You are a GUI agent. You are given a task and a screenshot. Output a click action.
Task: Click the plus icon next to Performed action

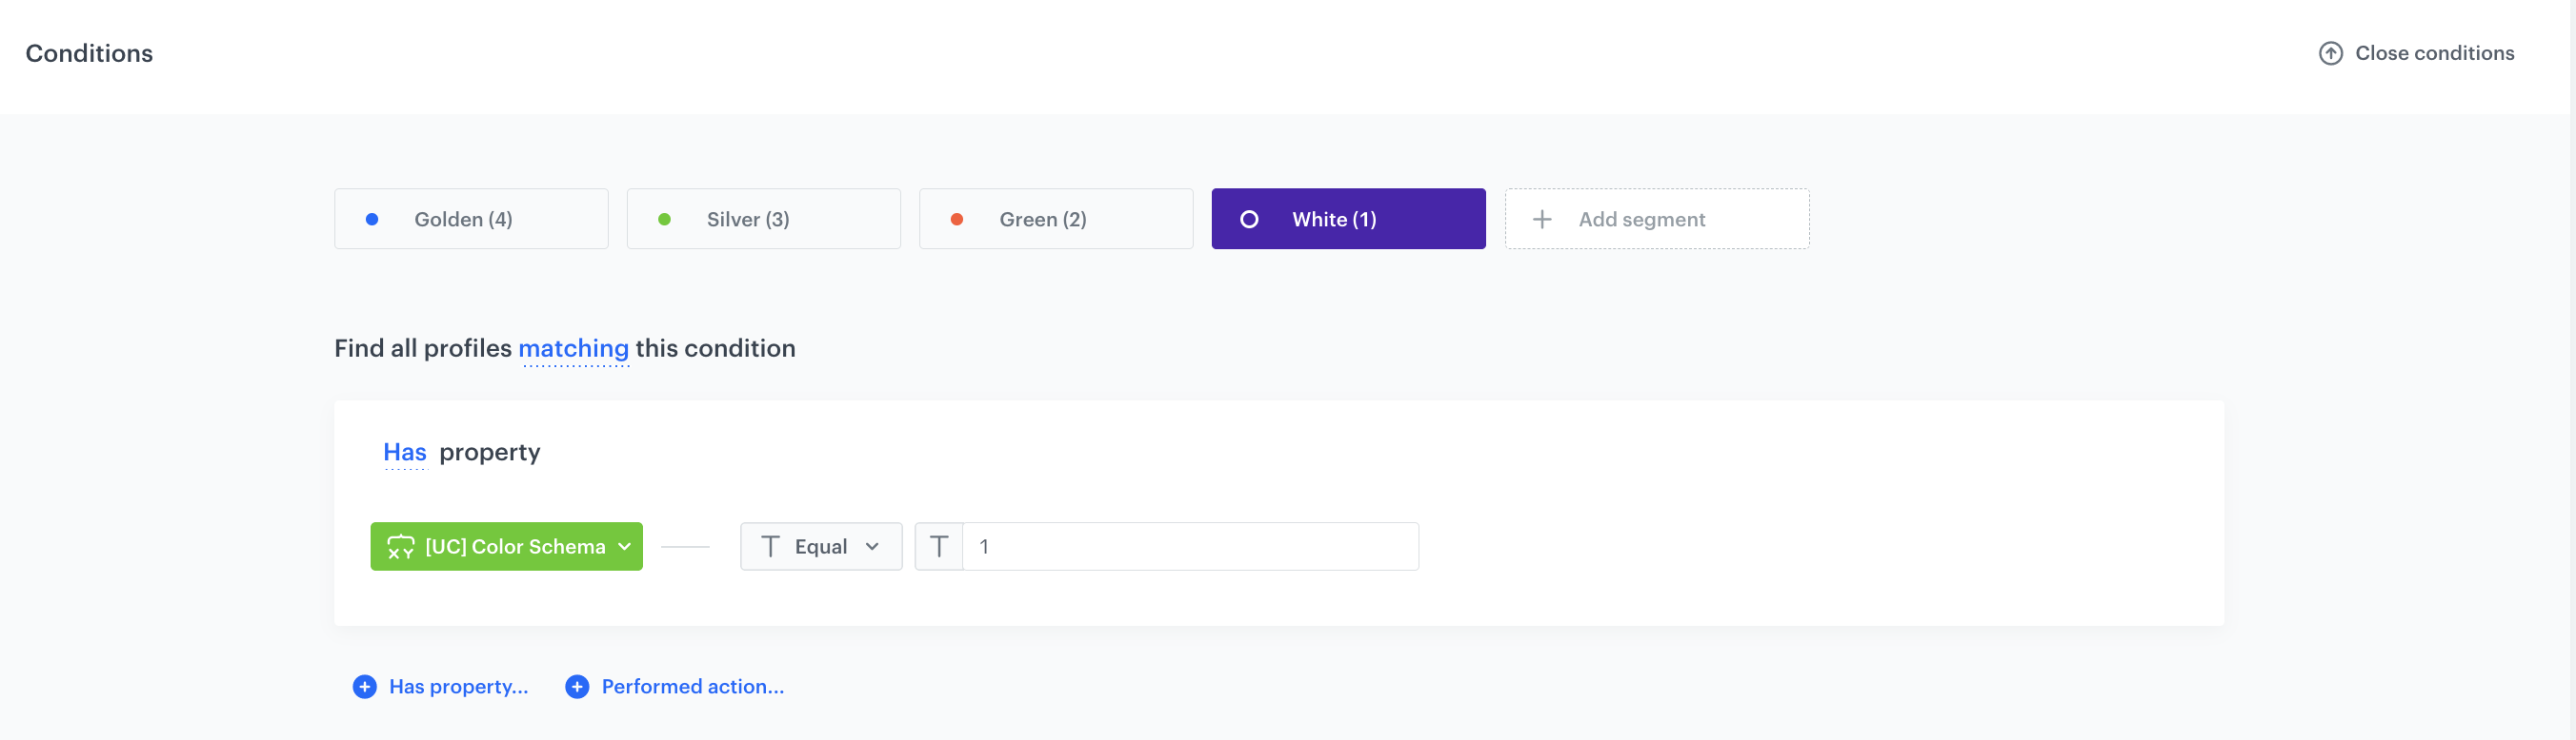point(576,686)
